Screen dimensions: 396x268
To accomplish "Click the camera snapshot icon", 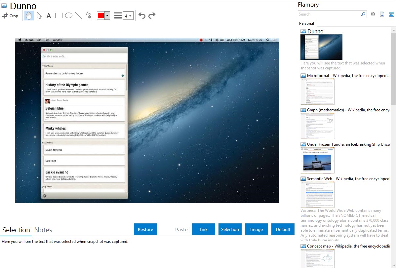I will pyautogui.click(x=373, y=14).
